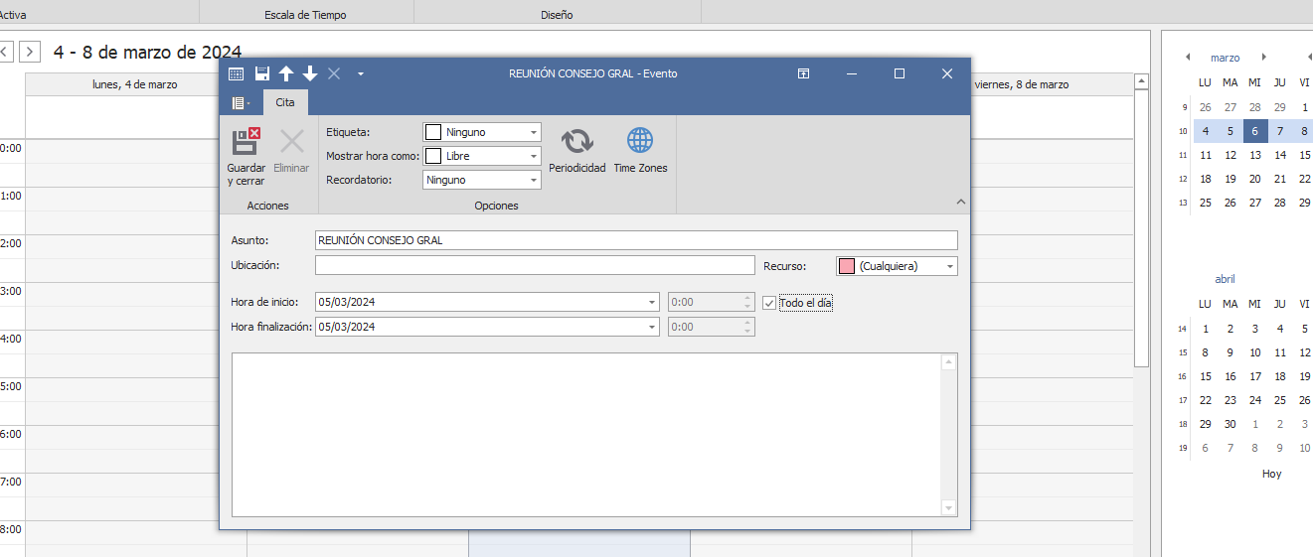Viewport: 1313px width, 557px height.
Task: Click the marzo month title
Action: point(1226,58)
